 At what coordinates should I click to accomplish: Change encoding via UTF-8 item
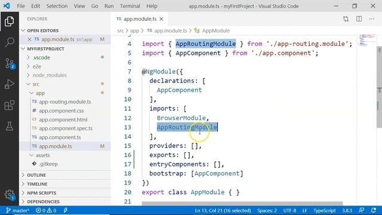(x=289, y=210)
